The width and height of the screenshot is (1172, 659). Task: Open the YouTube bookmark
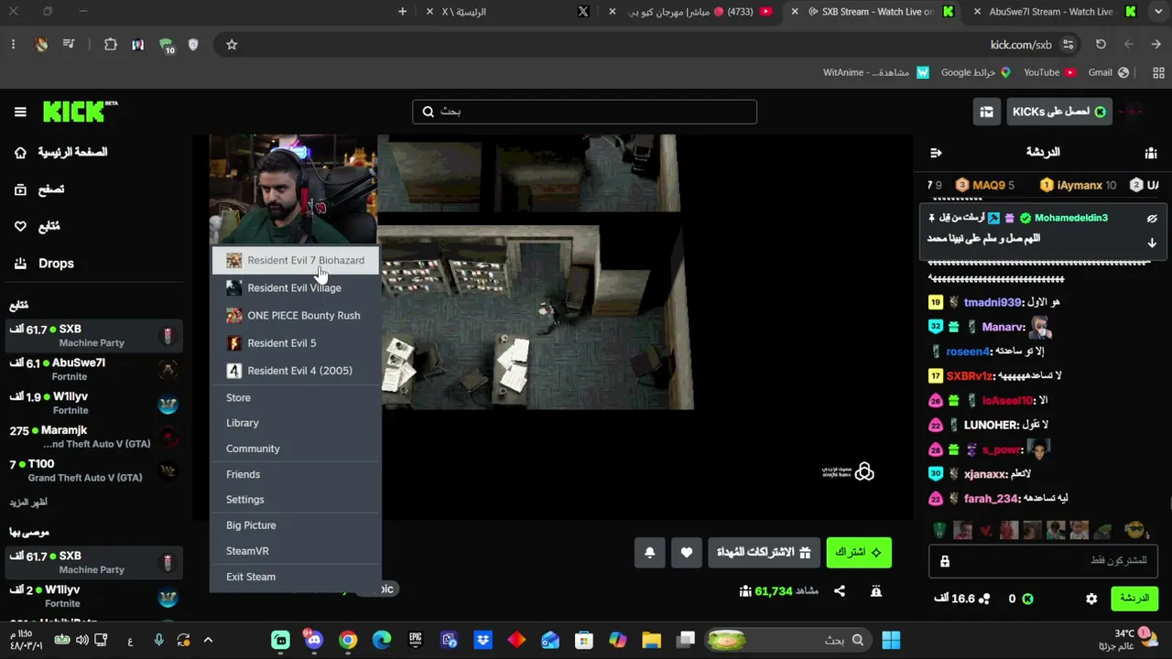pos(1049,72)
